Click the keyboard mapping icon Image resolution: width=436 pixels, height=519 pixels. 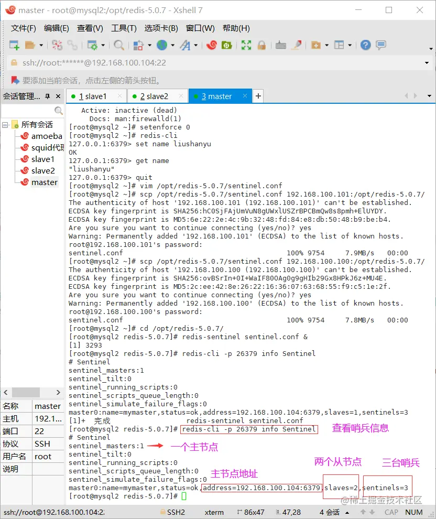tap(281, 45)
